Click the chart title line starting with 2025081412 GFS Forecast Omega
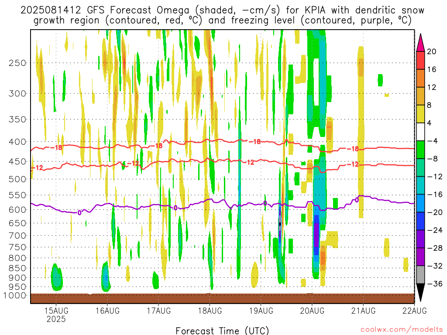This screenshot has width=447, height=335. point(222,10)
